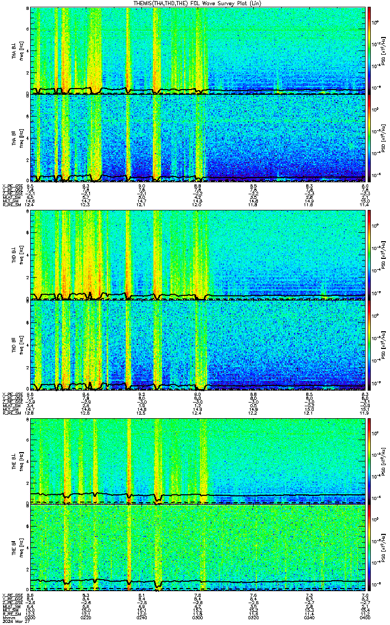
Task: Click the R_RE_SM row label under THD panels
Action: pyautogui.click(x=11, y=413)
